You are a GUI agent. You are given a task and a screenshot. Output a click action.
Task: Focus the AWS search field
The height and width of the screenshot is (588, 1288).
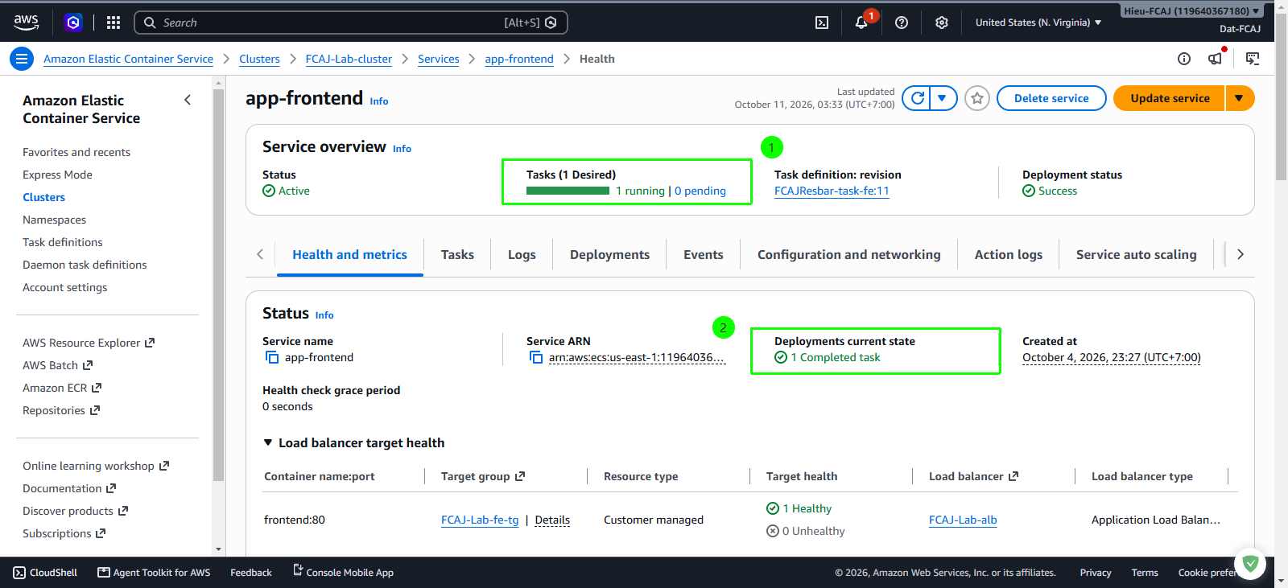click(351, 23)
